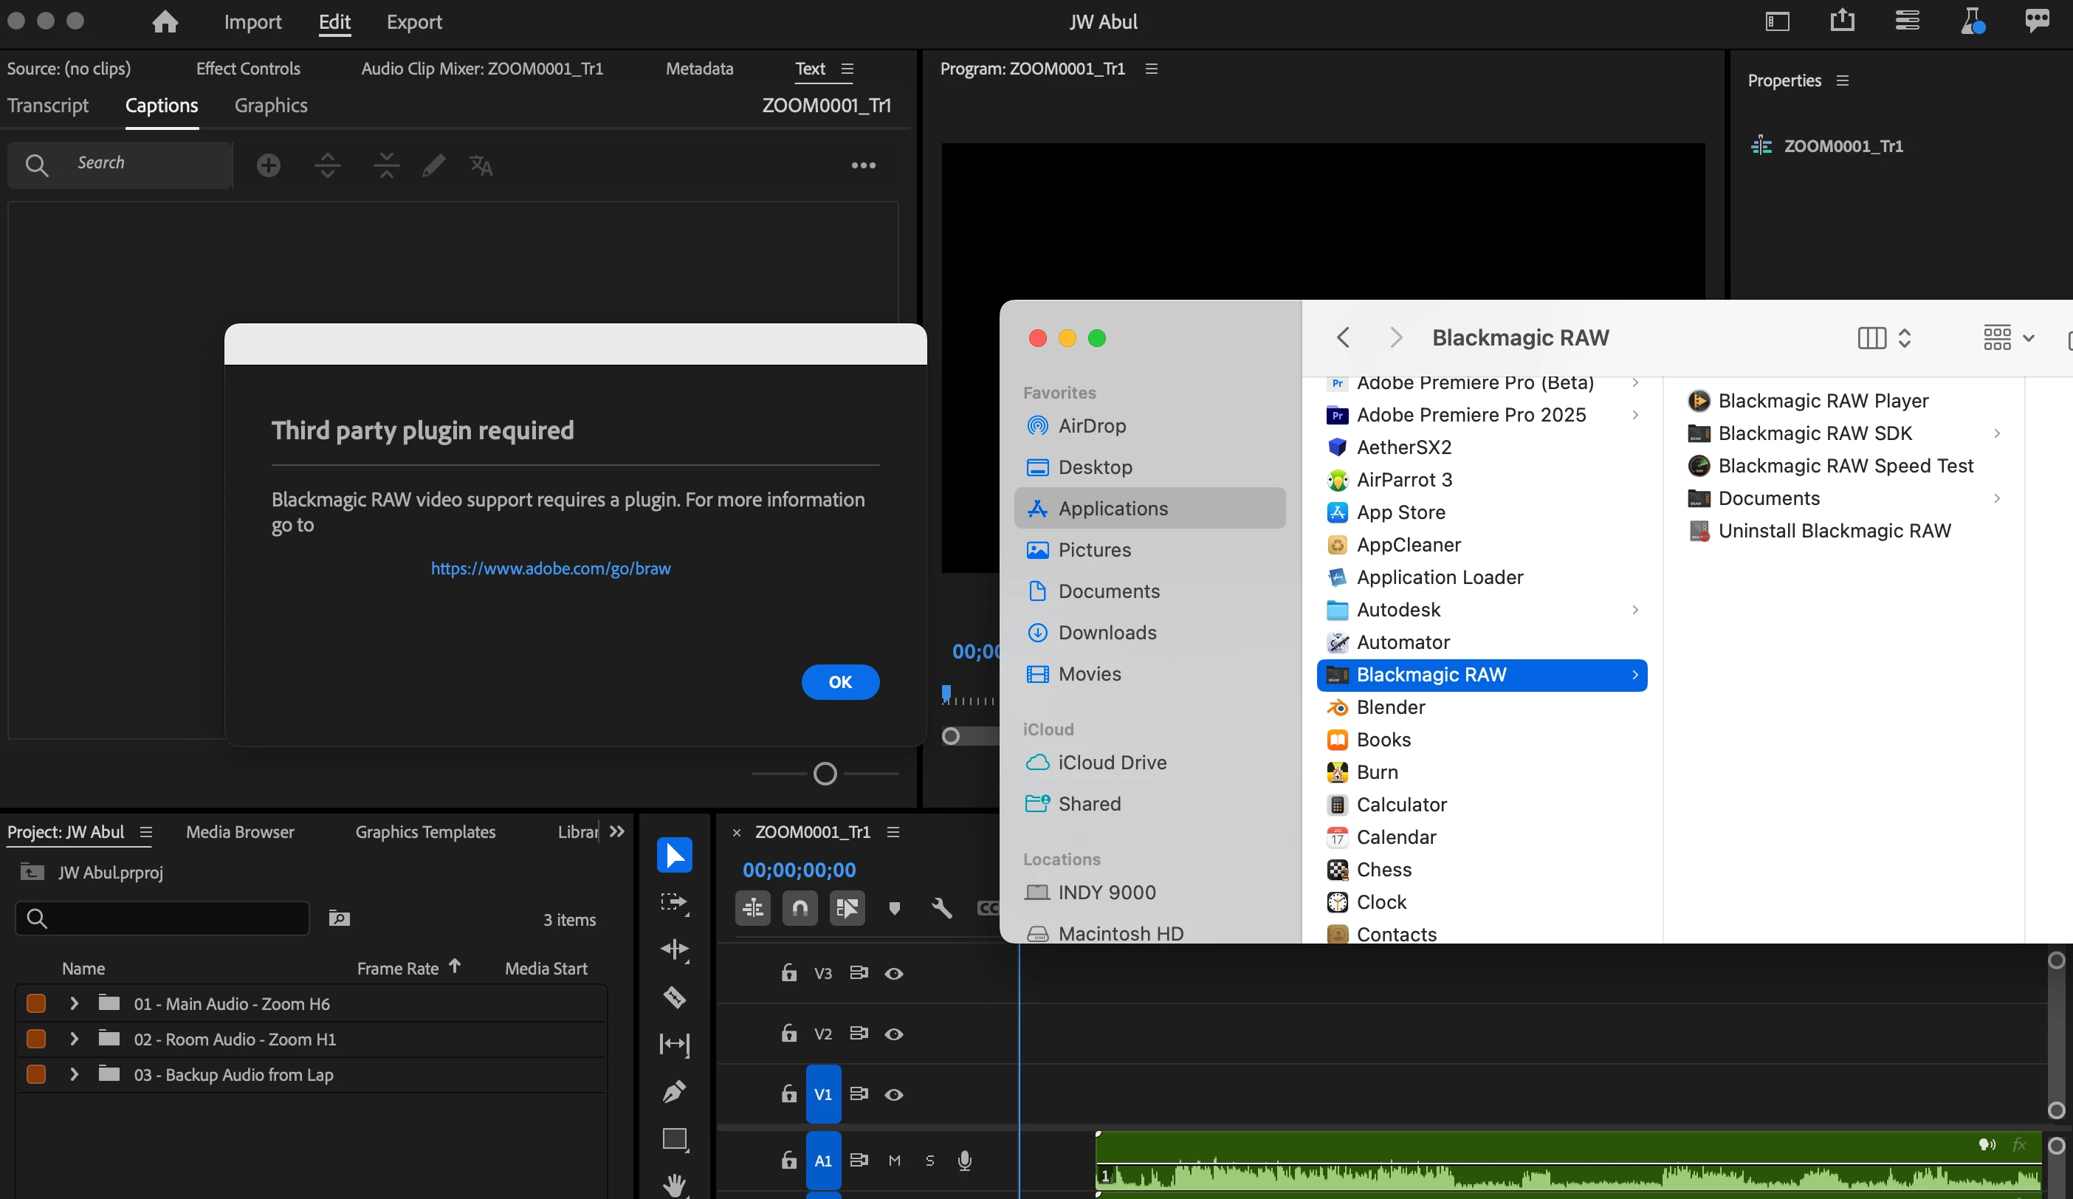Expand the 03 - Backup Audio bin
This screenshot has height=1199, width=2073.
[74, 1074]
